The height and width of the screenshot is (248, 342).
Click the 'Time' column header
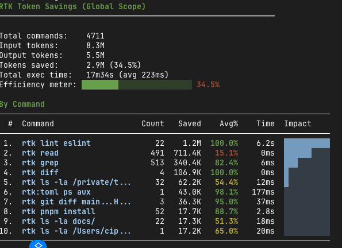point(266,123)
